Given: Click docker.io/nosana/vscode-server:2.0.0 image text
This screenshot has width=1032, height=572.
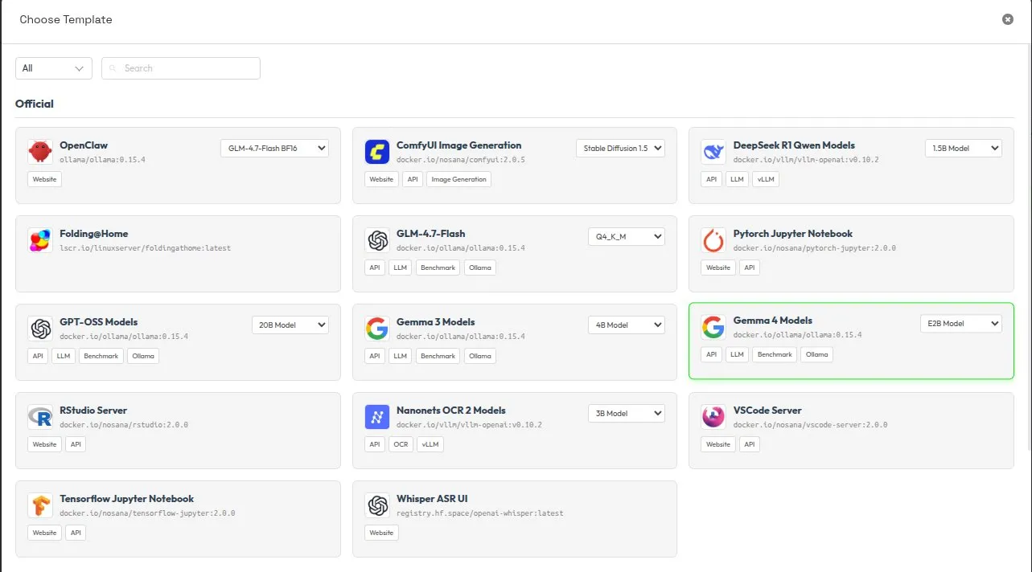Looking at the screenshot, I should 811,425.
